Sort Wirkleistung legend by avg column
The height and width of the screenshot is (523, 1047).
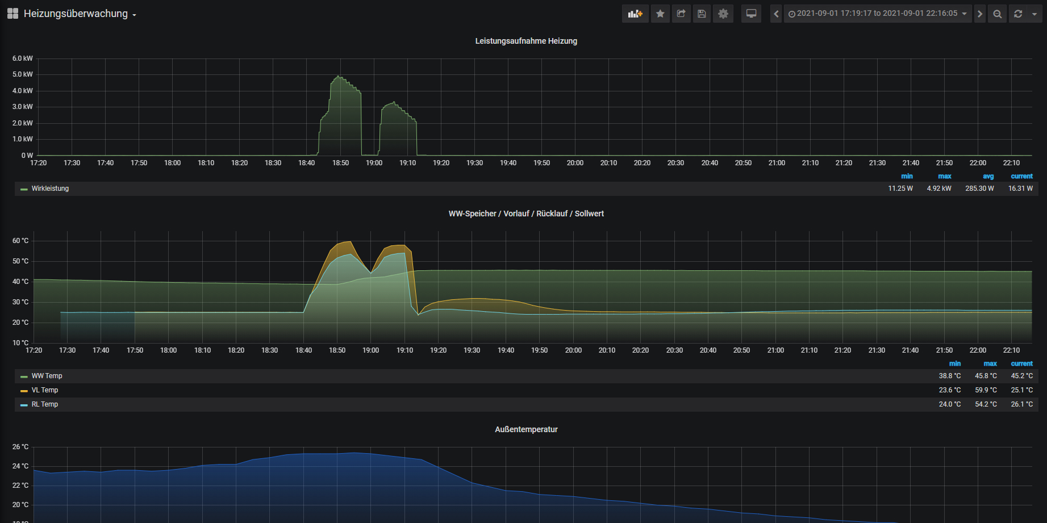pos(988,177)
